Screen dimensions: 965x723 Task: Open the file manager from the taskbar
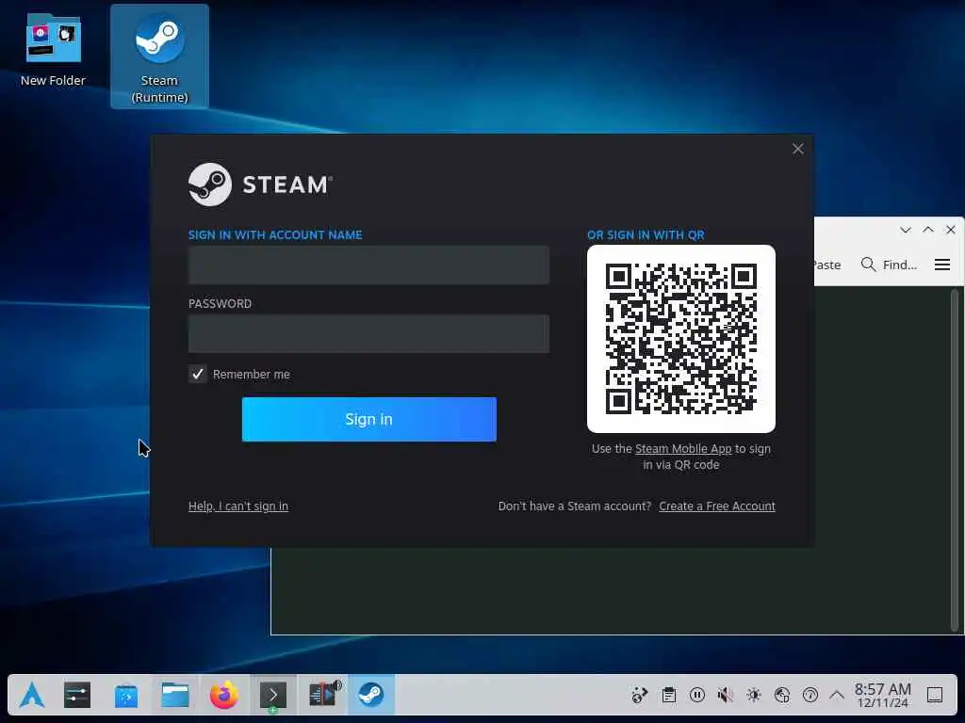[174, 696]
